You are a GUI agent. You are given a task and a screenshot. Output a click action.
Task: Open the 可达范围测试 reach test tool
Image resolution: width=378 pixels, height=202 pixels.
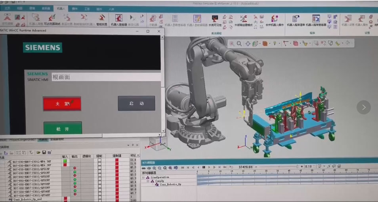(x=52, y=19)
